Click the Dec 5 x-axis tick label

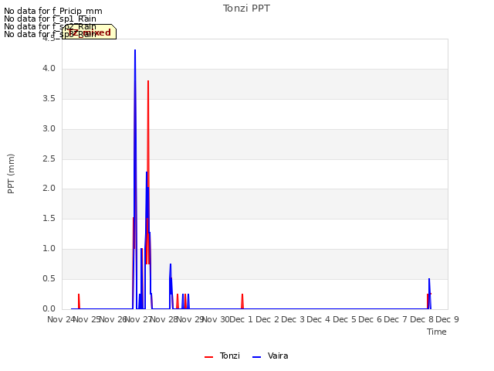pos(345,319)
